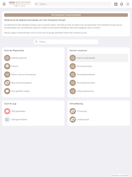Click the Gedragsrichtlijnen grey list icon
This screenshot has width=132, height=177.
7,120
